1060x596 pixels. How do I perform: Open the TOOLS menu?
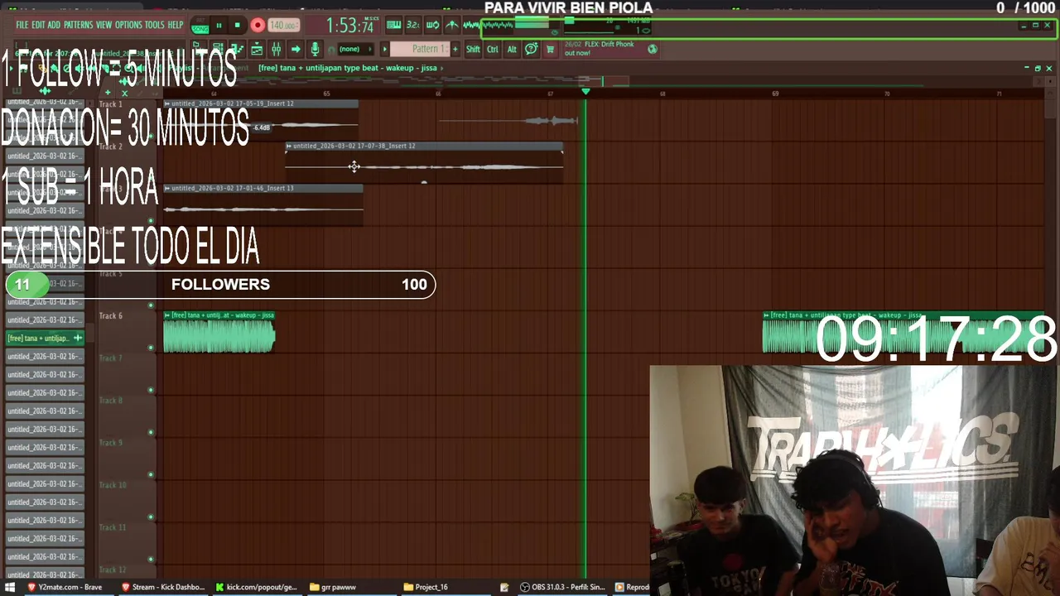[155, 25]
